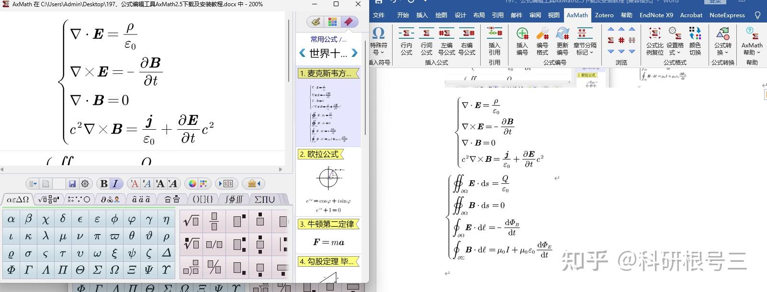Toggle the briefcase toolbox panel
This screenshot has height=292, width=767.
[x=253, y=183]
